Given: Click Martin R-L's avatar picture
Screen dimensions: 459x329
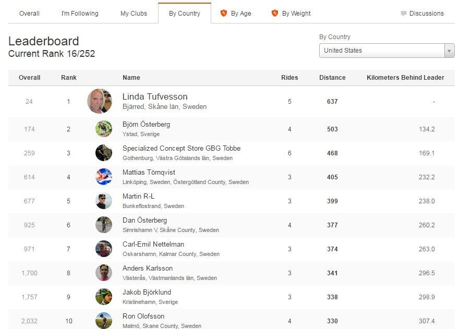Looking at the screenshot, I should pyautogui.click(x=104, y=201).
